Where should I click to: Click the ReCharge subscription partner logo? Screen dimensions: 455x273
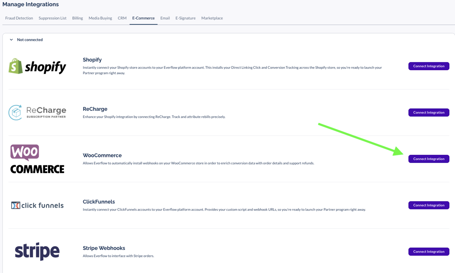pyautogui.click(x=37, y=112)
